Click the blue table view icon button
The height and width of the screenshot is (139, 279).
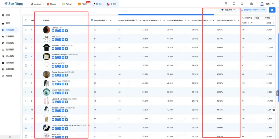pyautogui.click(x=272, y=10)
